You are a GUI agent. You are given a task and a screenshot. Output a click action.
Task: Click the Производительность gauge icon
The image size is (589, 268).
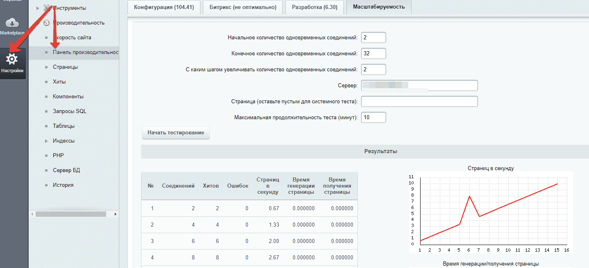coord(46,23)
